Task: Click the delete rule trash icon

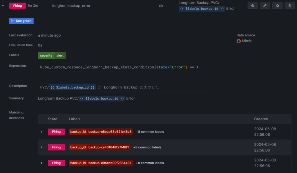Action: [x=290, y=6]
